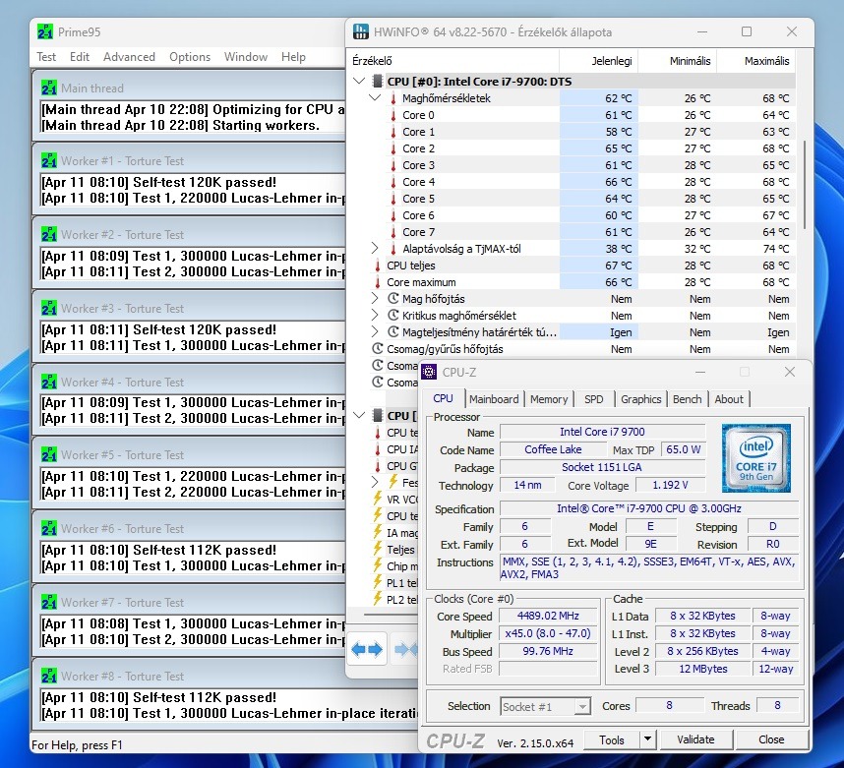This screenshot has height=768, width=844.
Task: Click the Prime95 icon on Main thread window
Action: [x=48, y=88]
